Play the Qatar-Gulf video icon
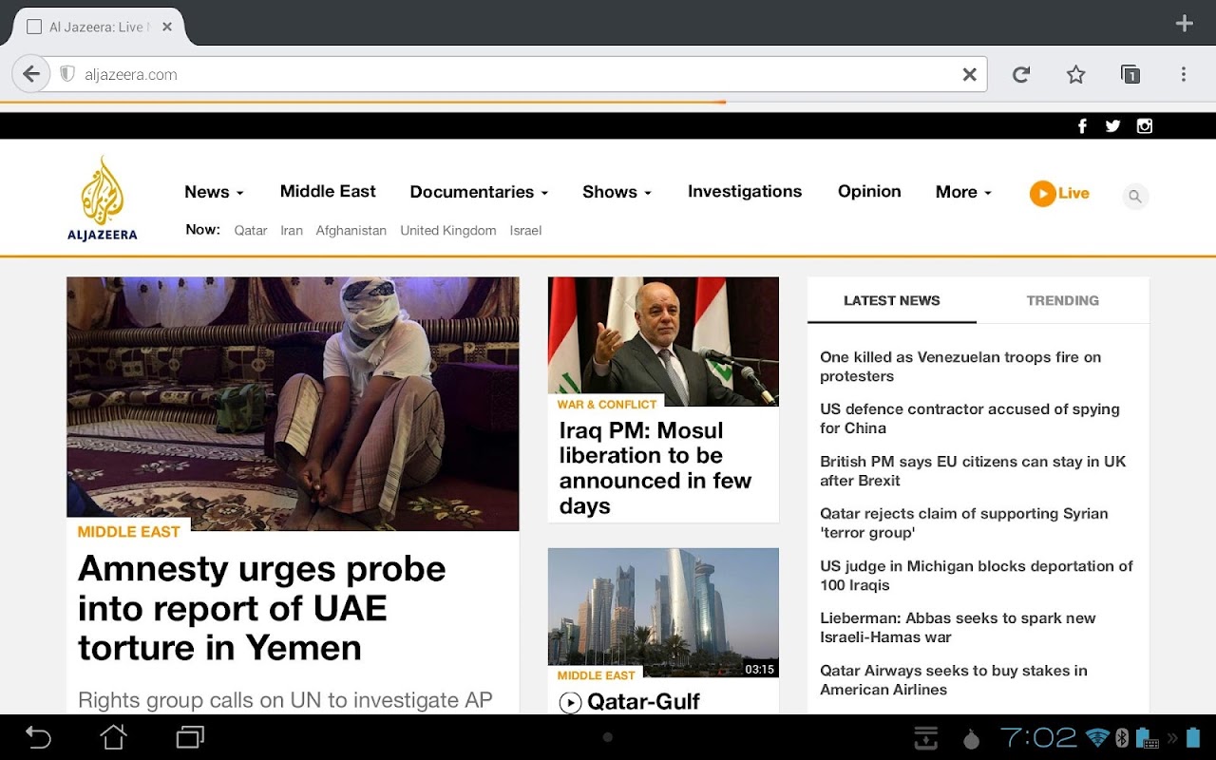 pyautogui.click(x=570, y=703)
